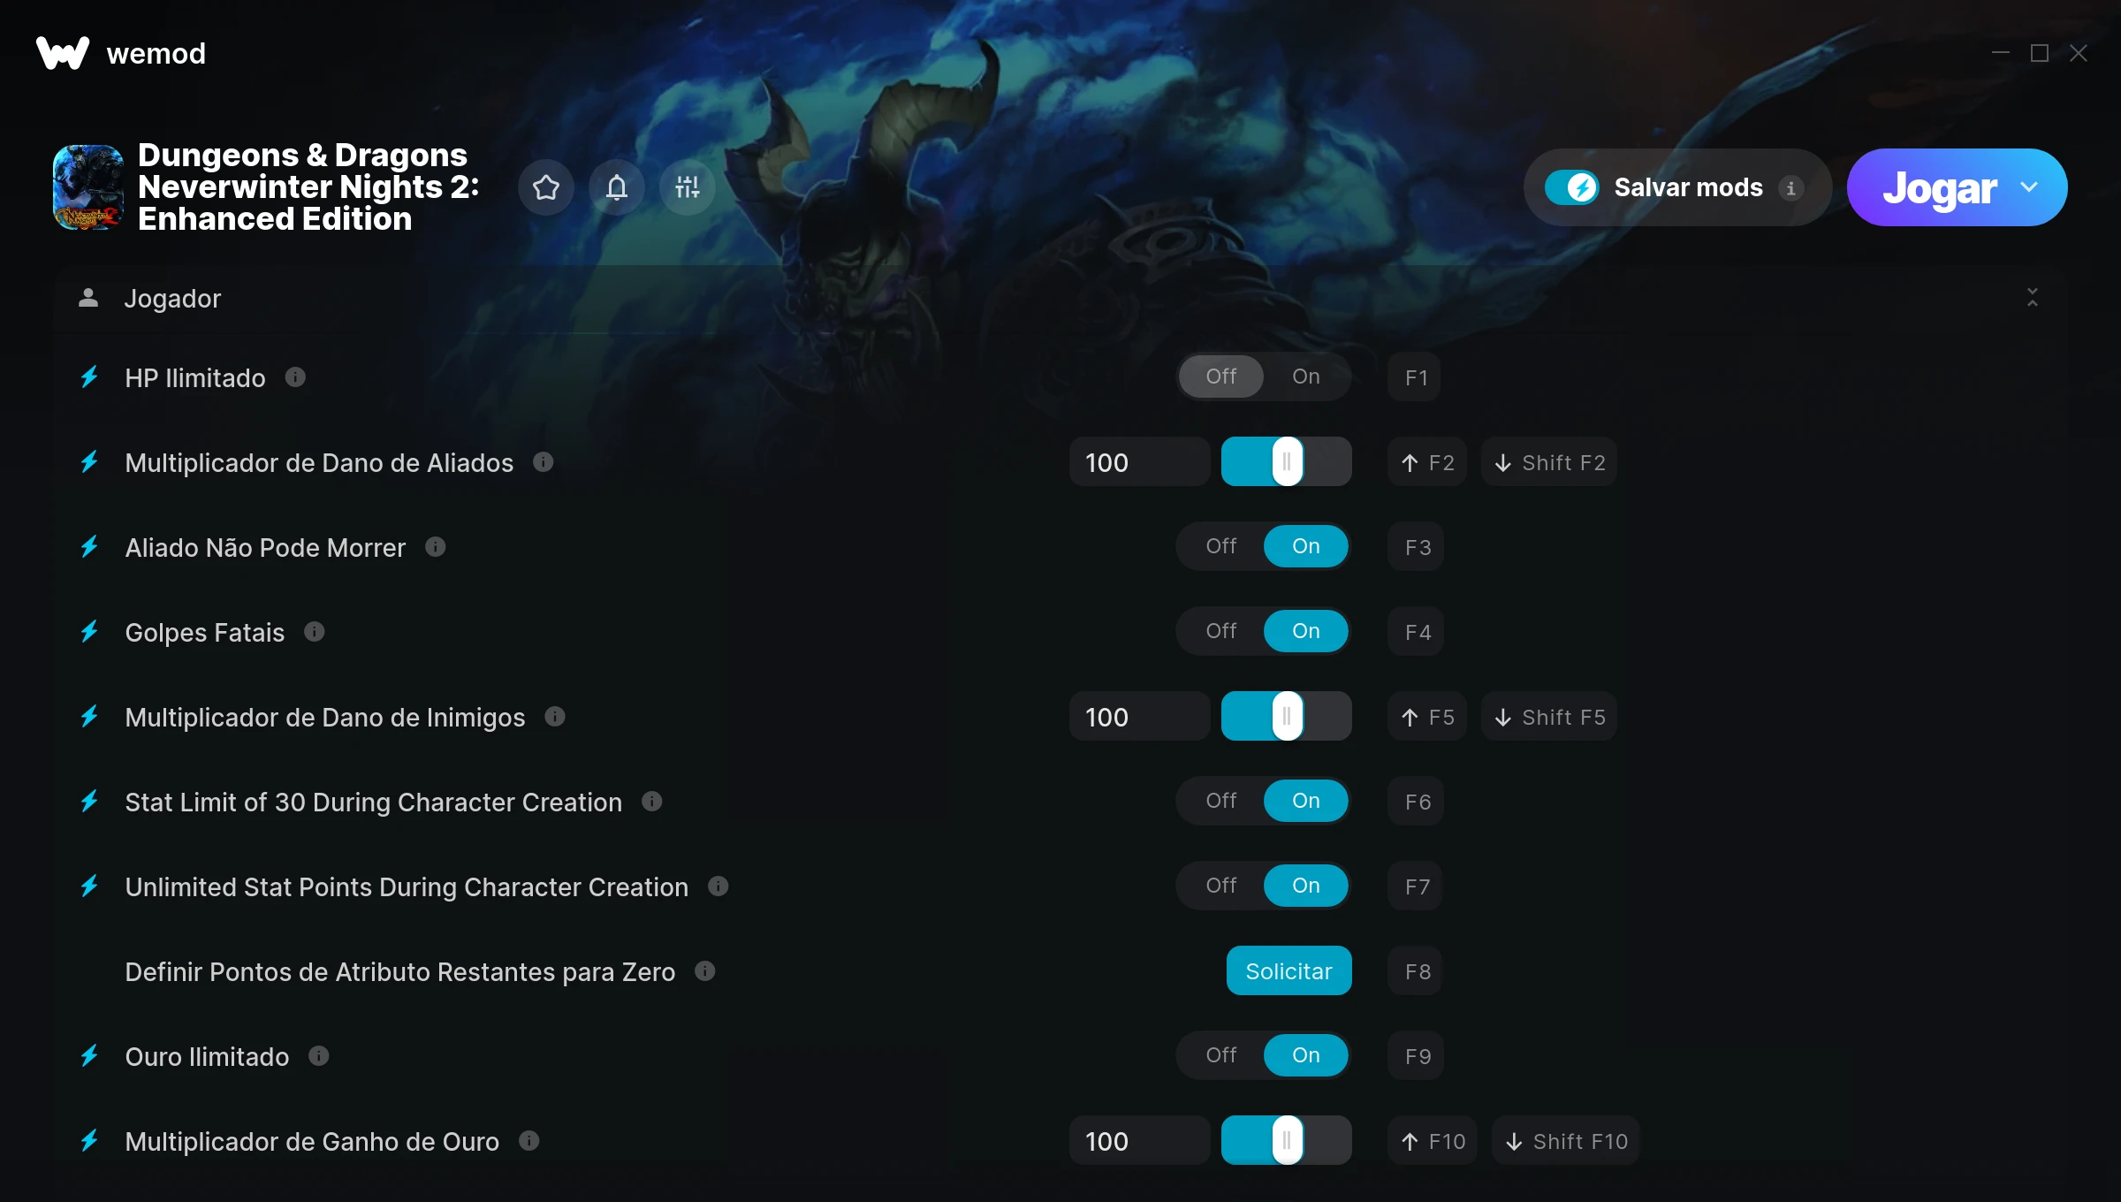Viewport: 2121px width, 1202px height.
Task: Turn on HP Ilimitado
Action: [1306, 377]
